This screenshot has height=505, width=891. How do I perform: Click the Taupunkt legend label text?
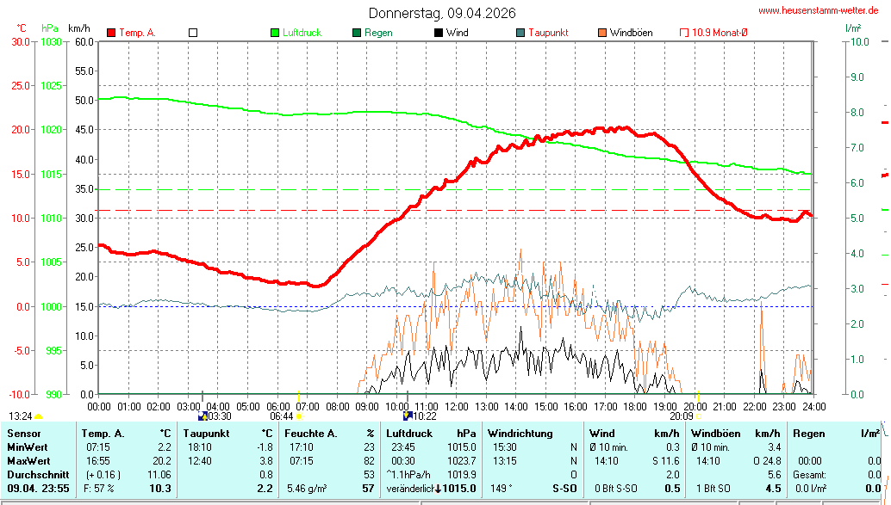tap(548, 33)
